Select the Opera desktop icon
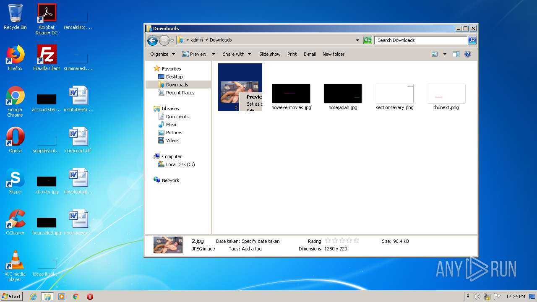 click(15, 140)
